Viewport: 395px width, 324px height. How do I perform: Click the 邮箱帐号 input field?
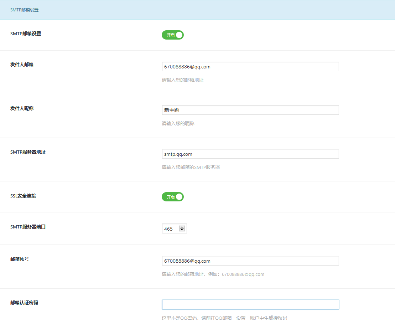point(250,261)
